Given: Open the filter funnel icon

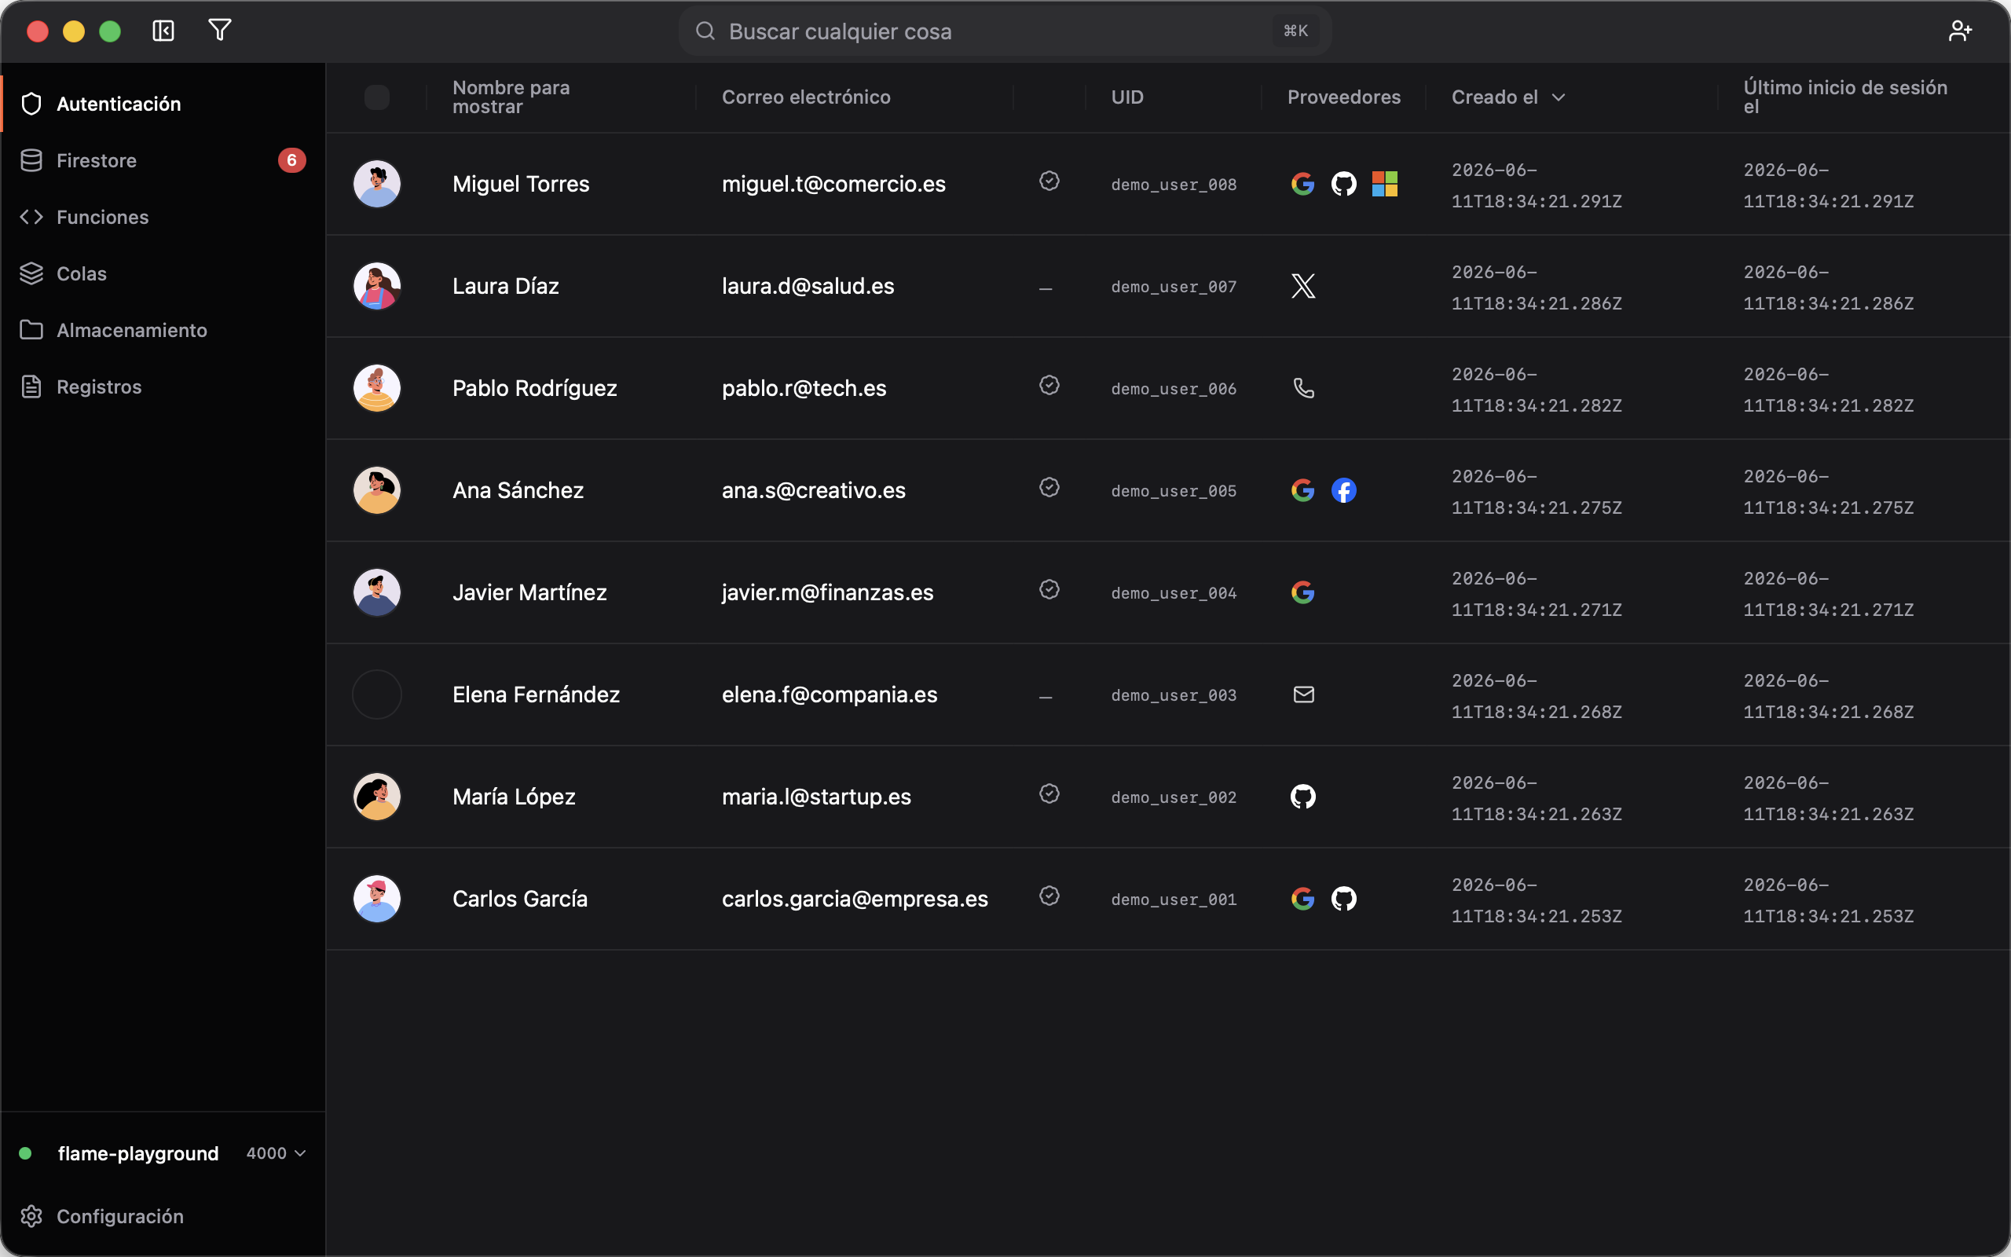Looking at the screenshot, I should (219, 31).
